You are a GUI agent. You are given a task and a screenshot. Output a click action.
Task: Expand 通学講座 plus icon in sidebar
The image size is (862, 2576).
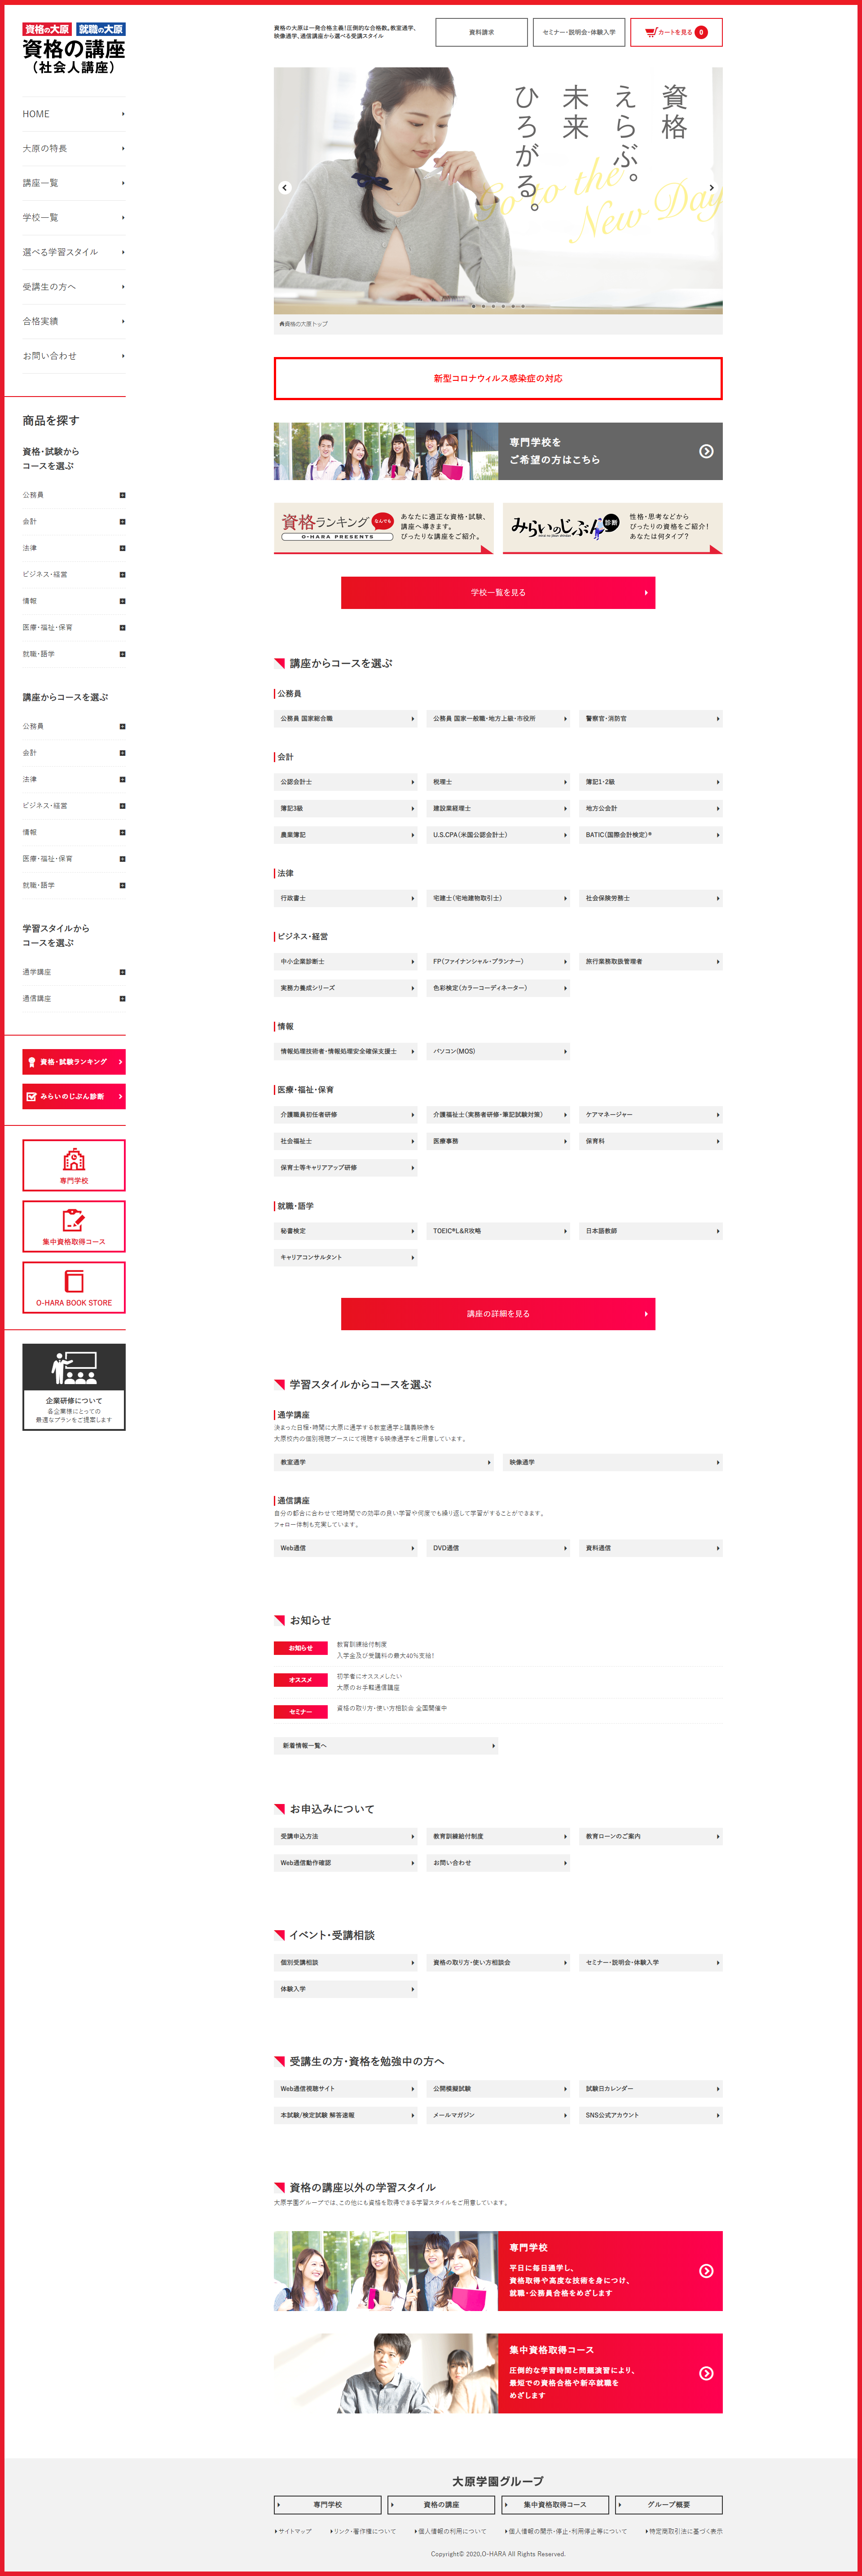pyautogui.click(x=123, y=972)
